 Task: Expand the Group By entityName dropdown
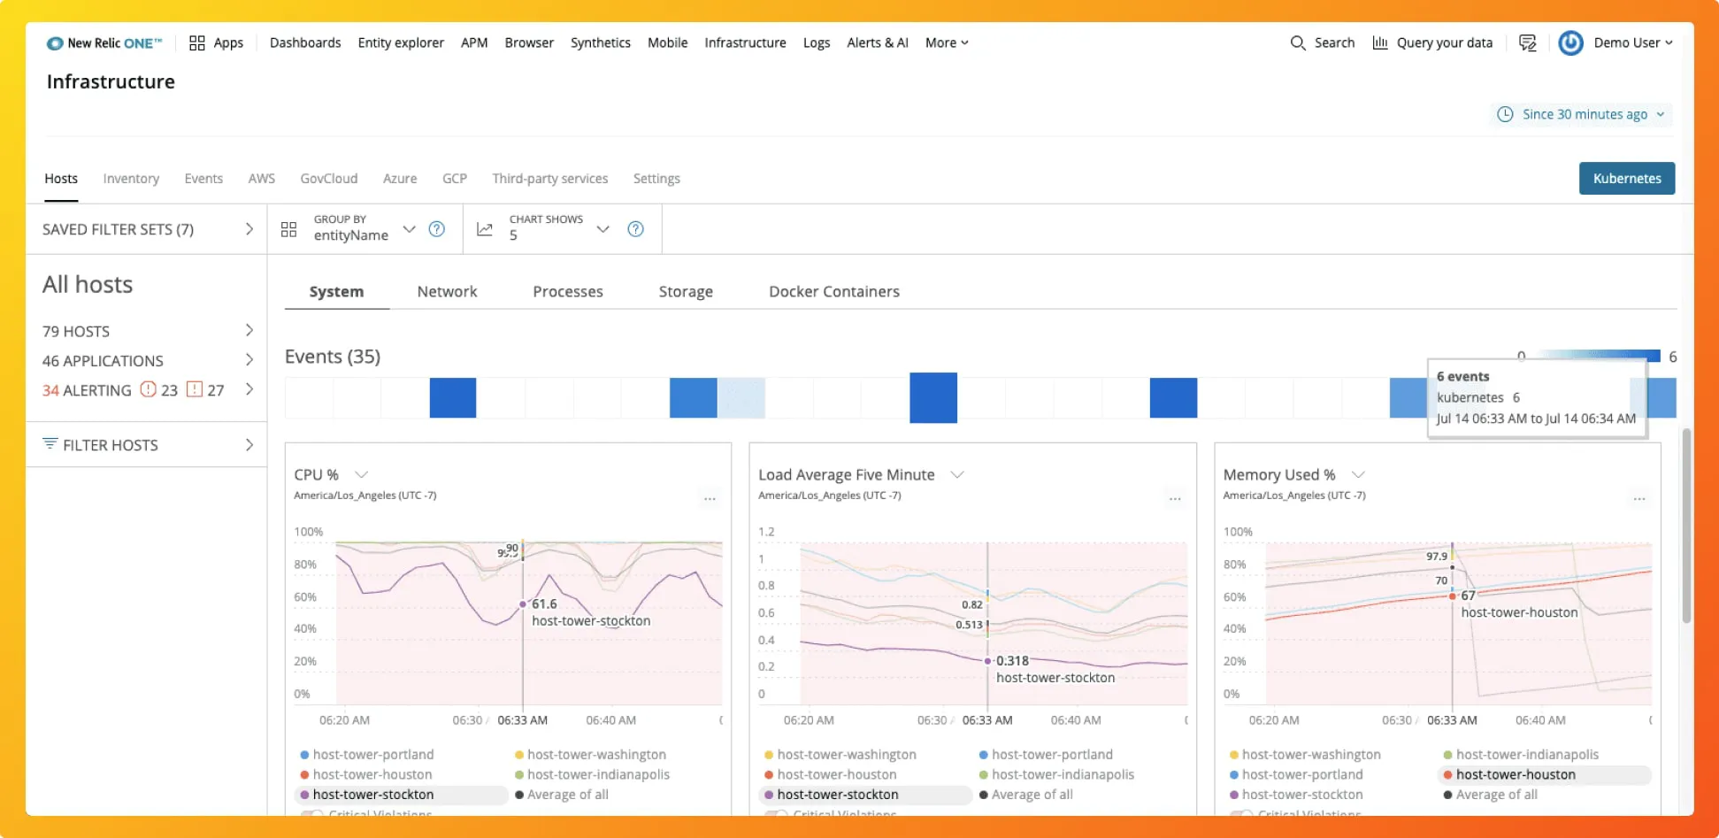[x=410, y=228]
